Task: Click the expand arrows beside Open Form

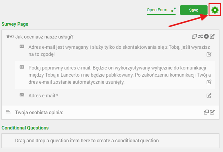Action: 173,10
